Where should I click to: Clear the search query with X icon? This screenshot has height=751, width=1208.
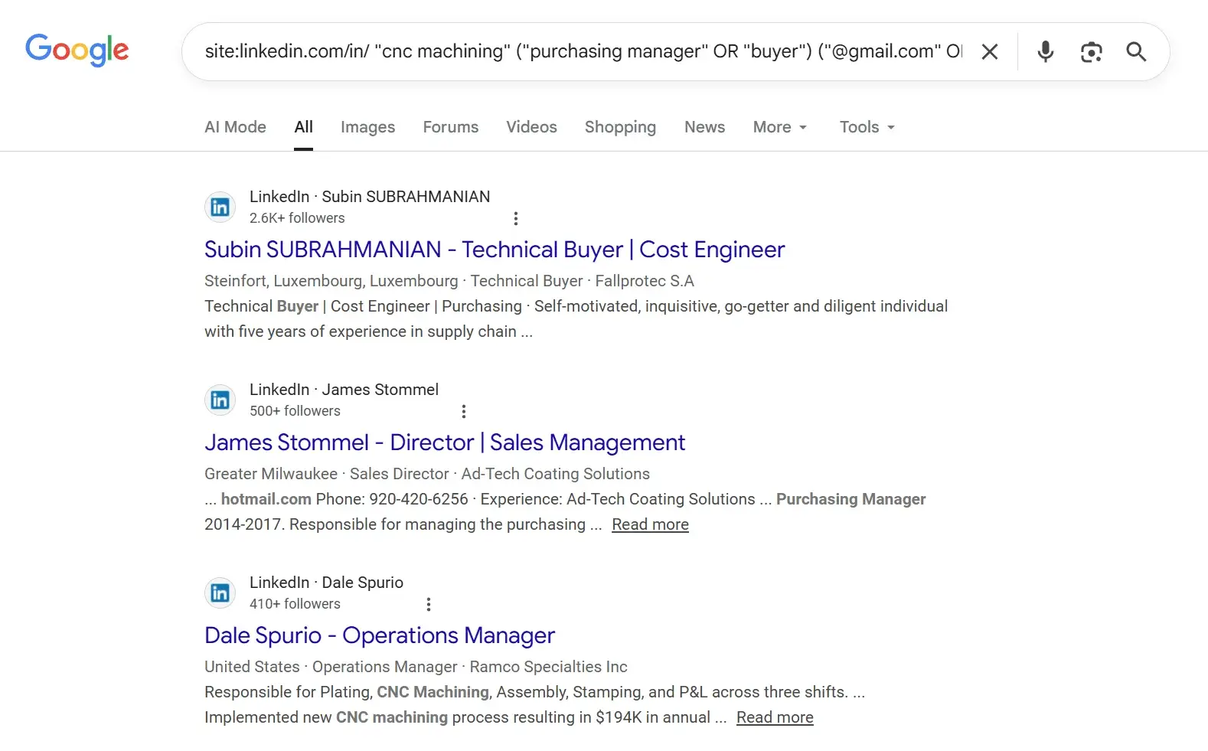coord(989,52)
